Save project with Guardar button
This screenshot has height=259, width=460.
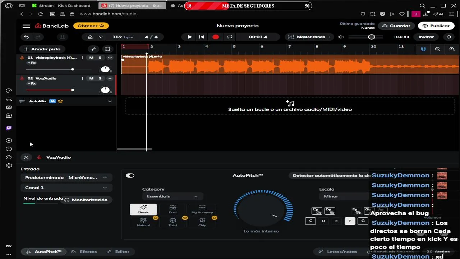click(x=396, y=26)
